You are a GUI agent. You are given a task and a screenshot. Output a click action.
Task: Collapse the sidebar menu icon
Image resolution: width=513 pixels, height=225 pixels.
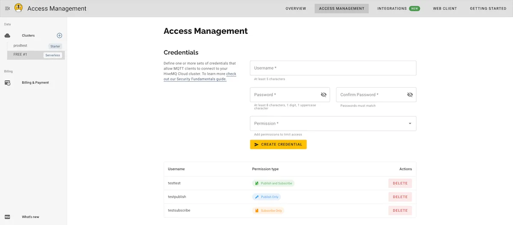[x=7, y=8]
